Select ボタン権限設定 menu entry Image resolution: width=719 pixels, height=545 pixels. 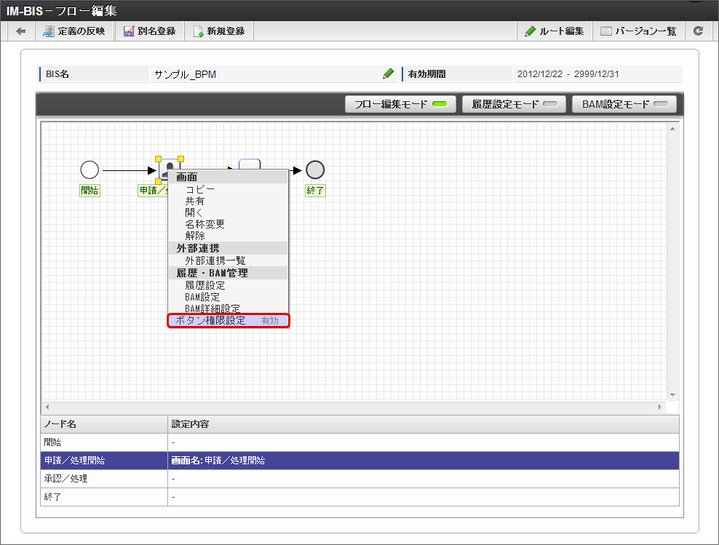click(229, 320)
